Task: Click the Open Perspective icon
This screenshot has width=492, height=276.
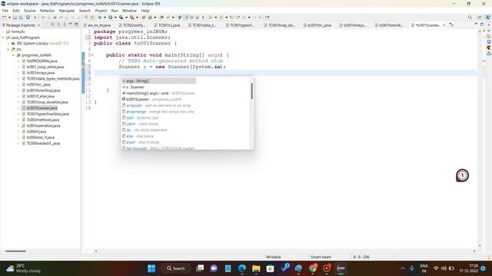Action: click(480, 18)
